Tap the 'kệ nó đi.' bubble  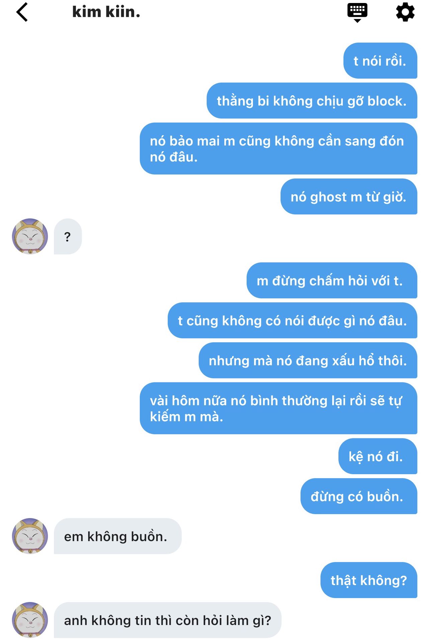[378, 456]
